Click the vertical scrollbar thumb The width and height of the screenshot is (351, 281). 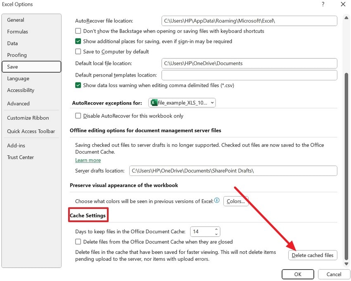pos(346,166)
